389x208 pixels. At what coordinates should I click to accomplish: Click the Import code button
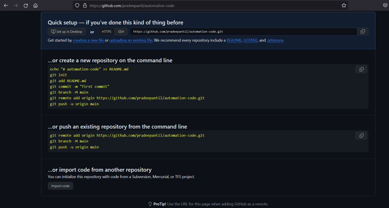(x=60, y=186)
